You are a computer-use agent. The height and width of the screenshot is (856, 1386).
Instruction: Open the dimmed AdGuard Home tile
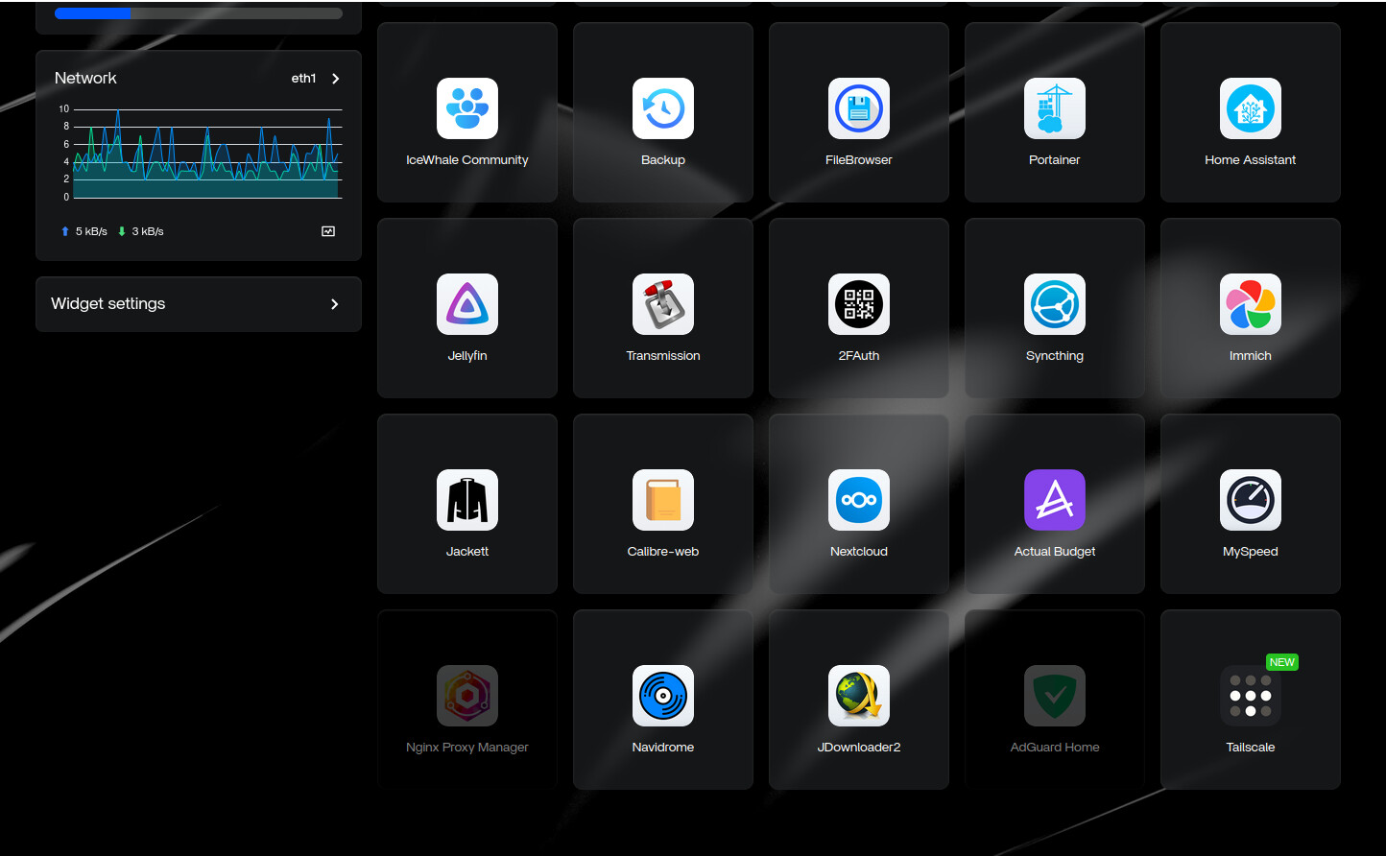point(1054,696)
